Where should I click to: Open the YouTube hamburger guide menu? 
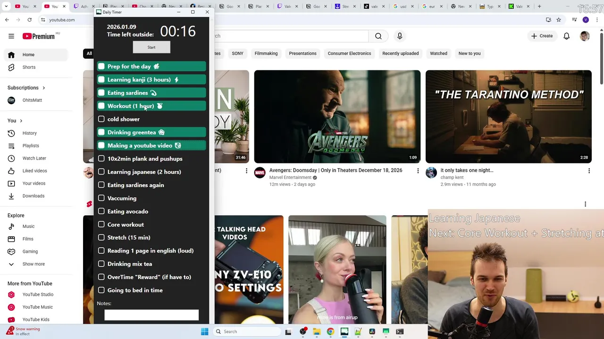click(x=11, y=36)
